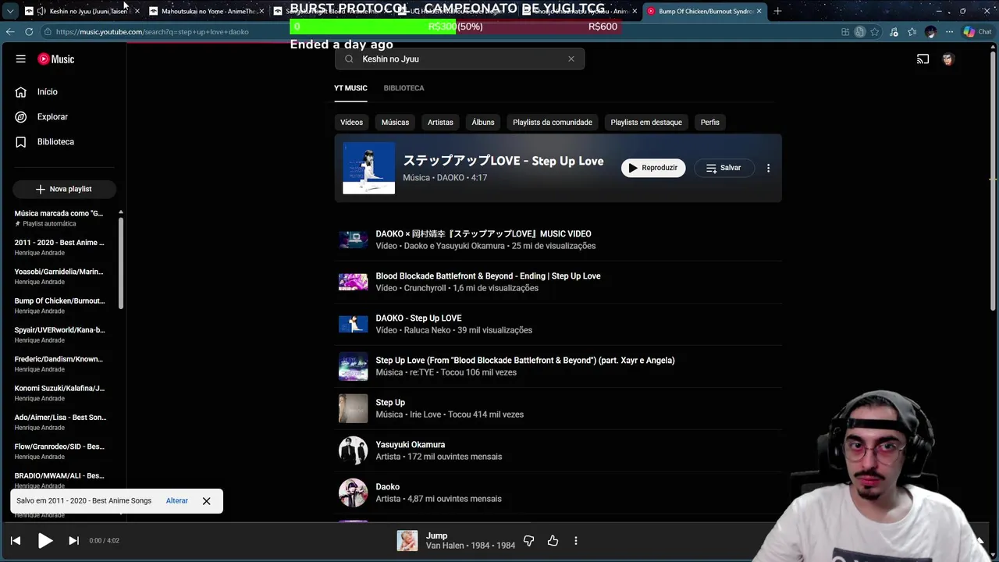The width and height of the screenshot is (999, 562).
Task: Click the Jump album art in player
Action: point(407,540)
